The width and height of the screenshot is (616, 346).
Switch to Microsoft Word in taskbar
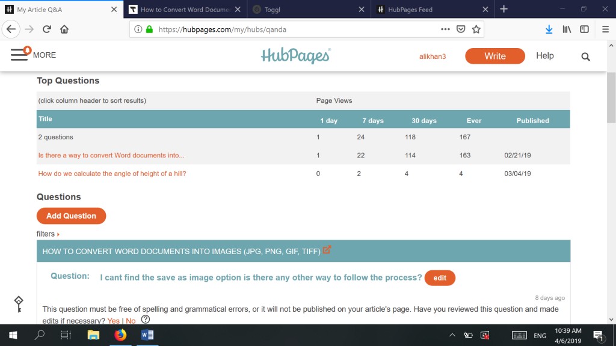point(147,335)
